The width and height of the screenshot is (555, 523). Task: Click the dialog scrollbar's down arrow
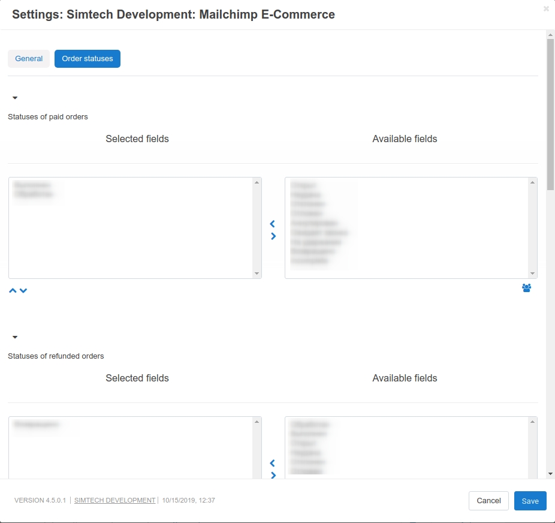(x=550, y=474)
